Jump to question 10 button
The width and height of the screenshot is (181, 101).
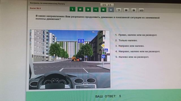pos(141,10)
